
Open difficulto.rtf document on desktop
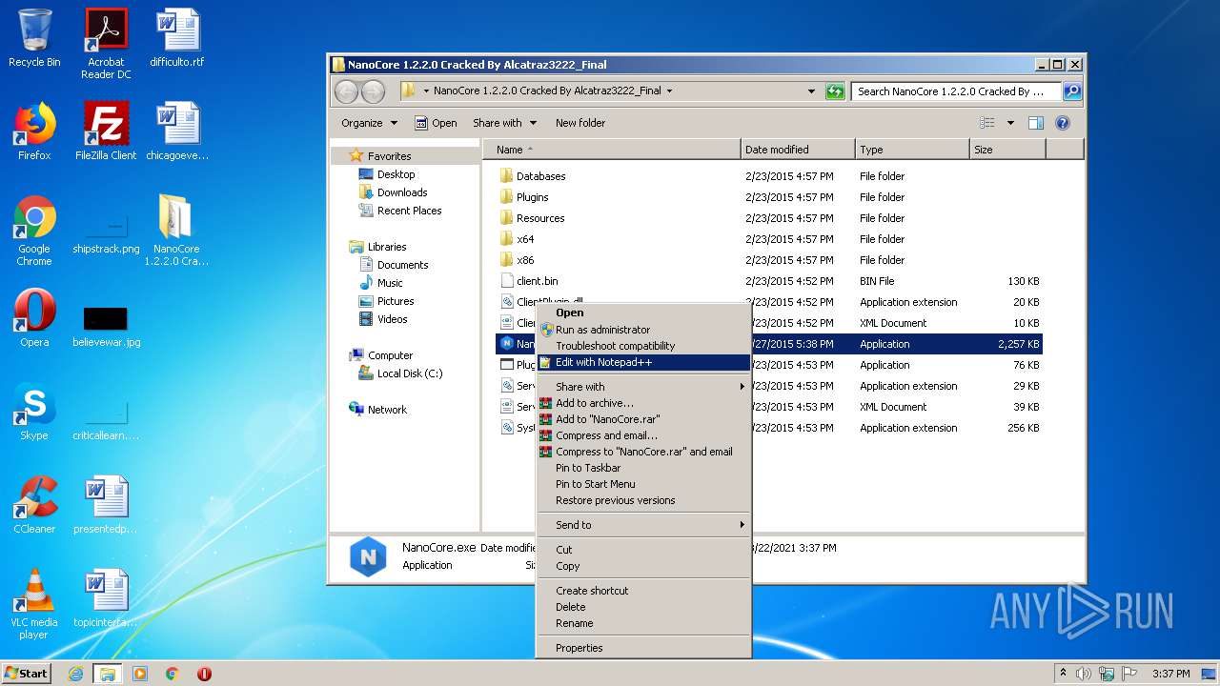(x=177, y=38)
